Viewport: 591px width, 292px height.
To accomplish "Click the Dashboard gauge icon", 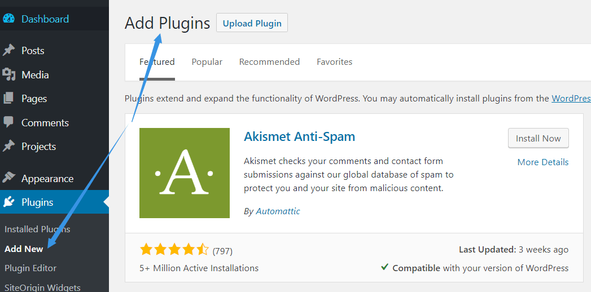I will coord(8,19).
